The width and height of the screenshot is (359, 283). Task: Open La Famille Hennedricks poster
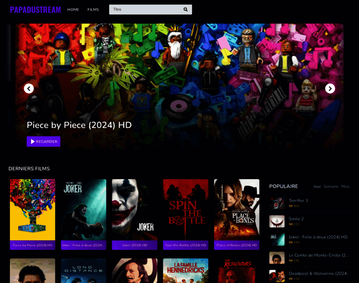coord(186,271)
